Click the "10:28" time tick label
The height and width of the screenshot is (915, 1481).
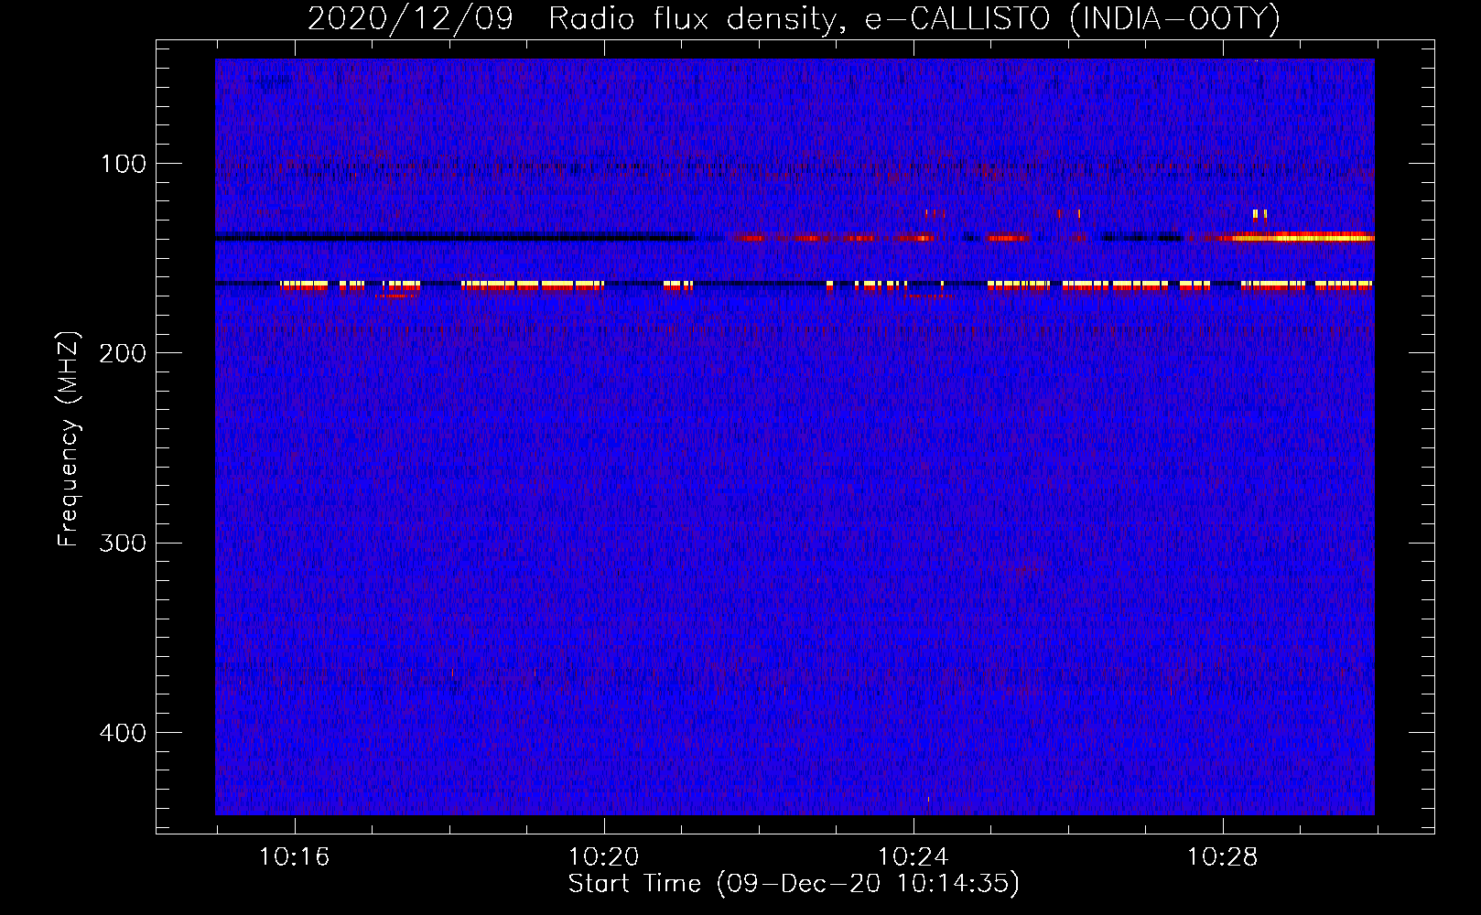point(1222,857)
